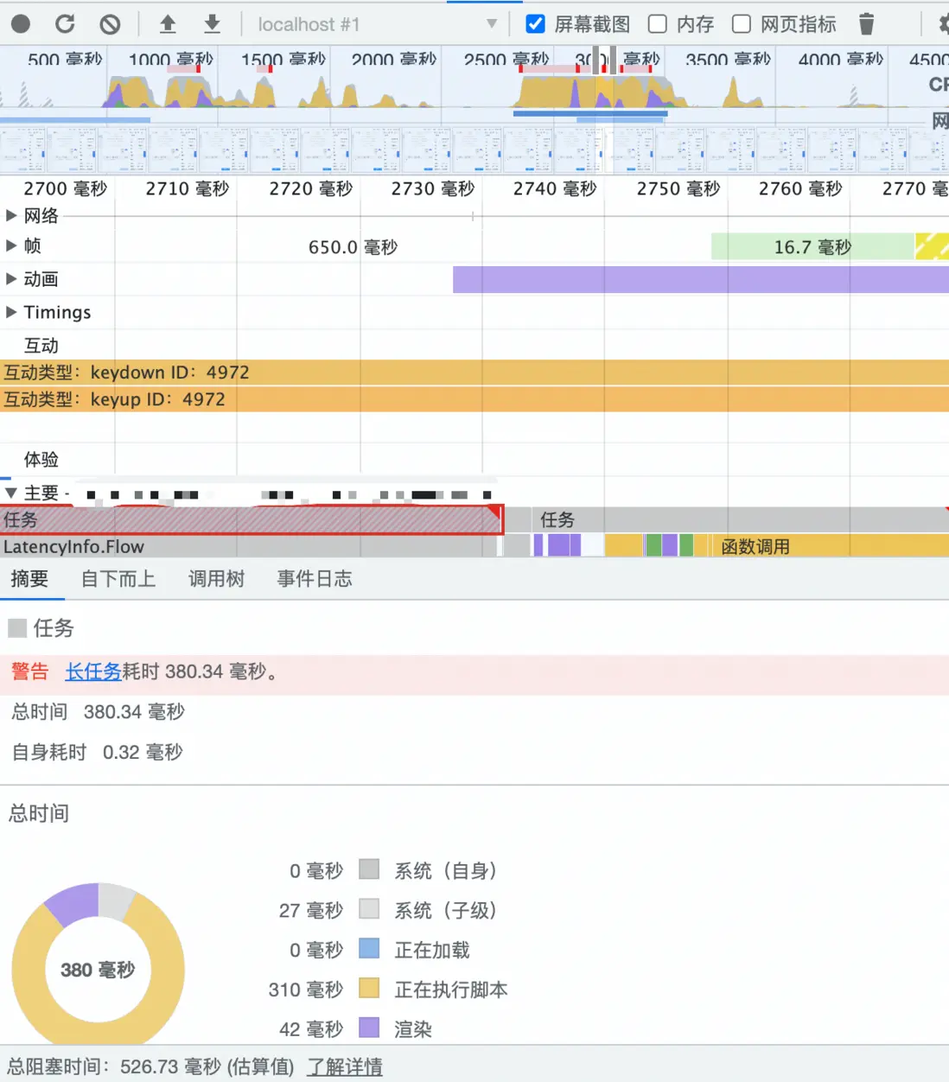Viewport: 949px width, 1082px height.
Task: Click the download profile arrow icon
Action: [212, 24]
